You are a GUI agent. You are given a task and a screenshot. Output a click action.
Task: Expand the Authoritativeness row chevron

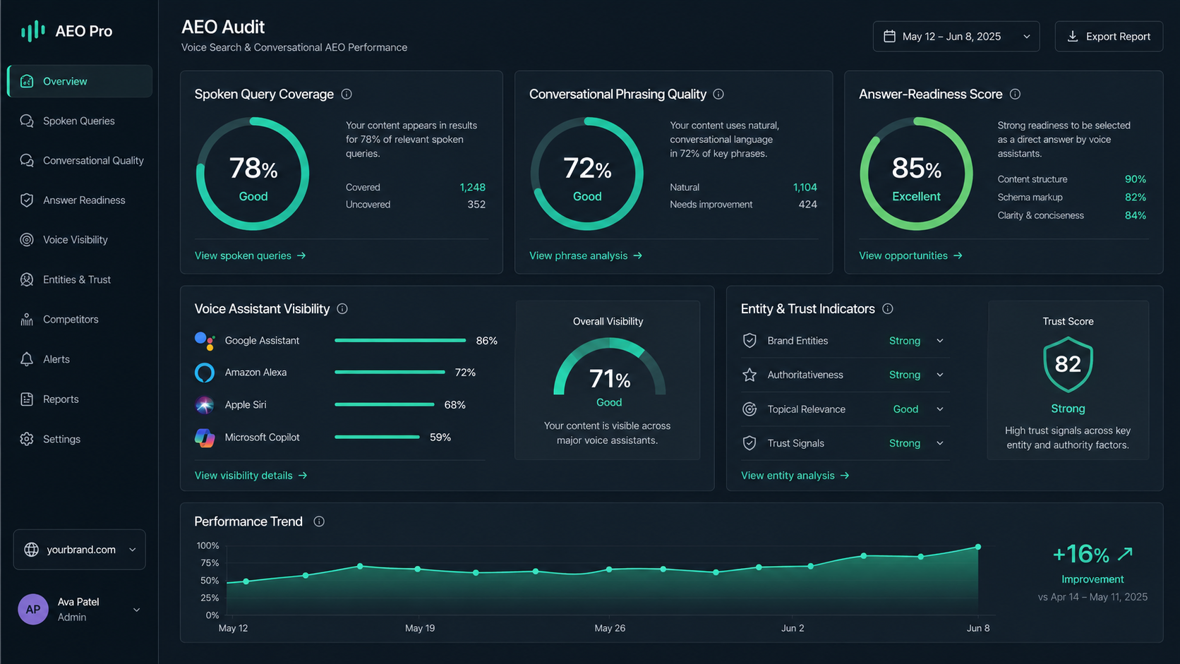940,375
